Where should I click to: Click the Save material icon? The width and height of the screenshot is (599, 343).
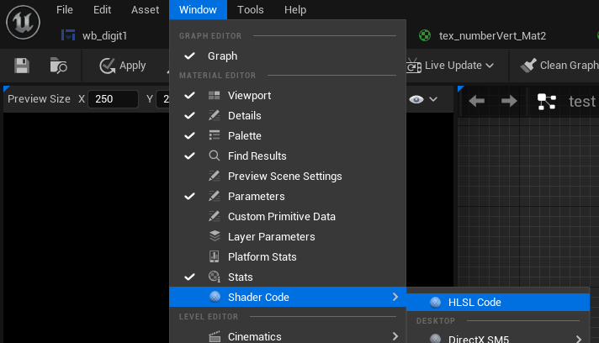point(23,66)
